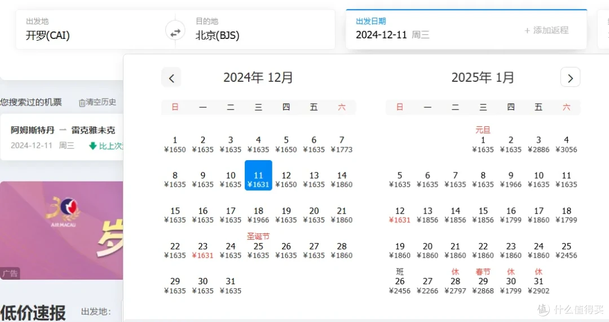Select December 29 in calendar
Image resolution: width=609 pixels, height=322 pixels.
coord(175,285)
